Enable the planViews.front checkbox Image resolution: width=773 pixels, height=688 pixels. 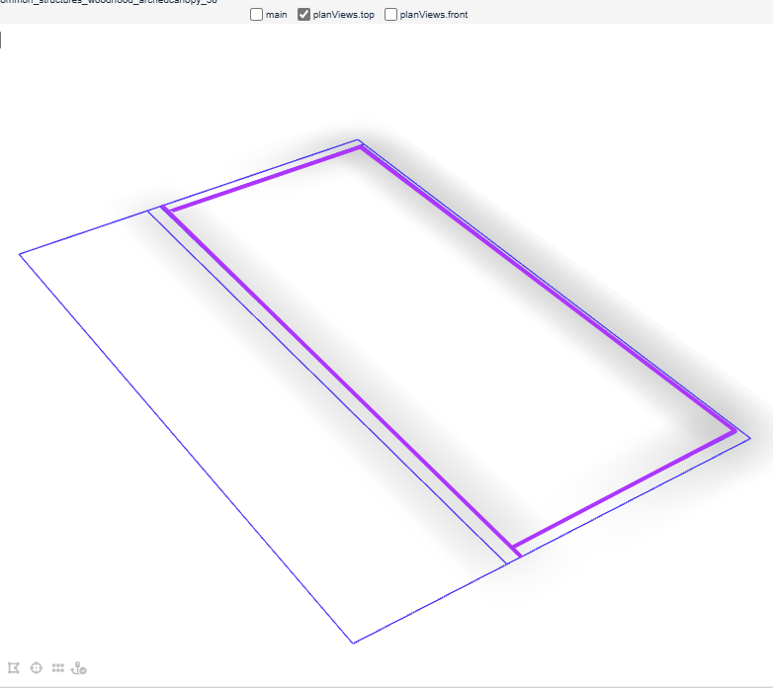click(x=391, y=15)
